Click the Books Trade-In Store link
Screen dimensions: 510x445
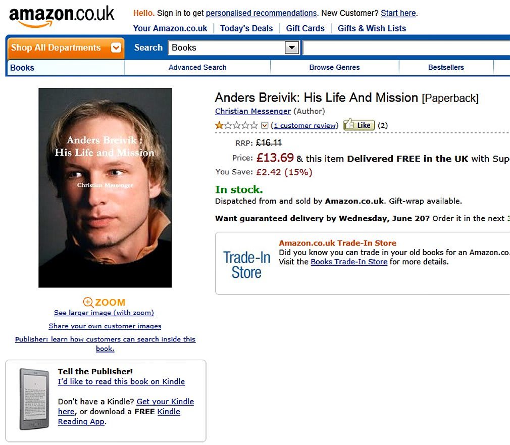[349, 262]
